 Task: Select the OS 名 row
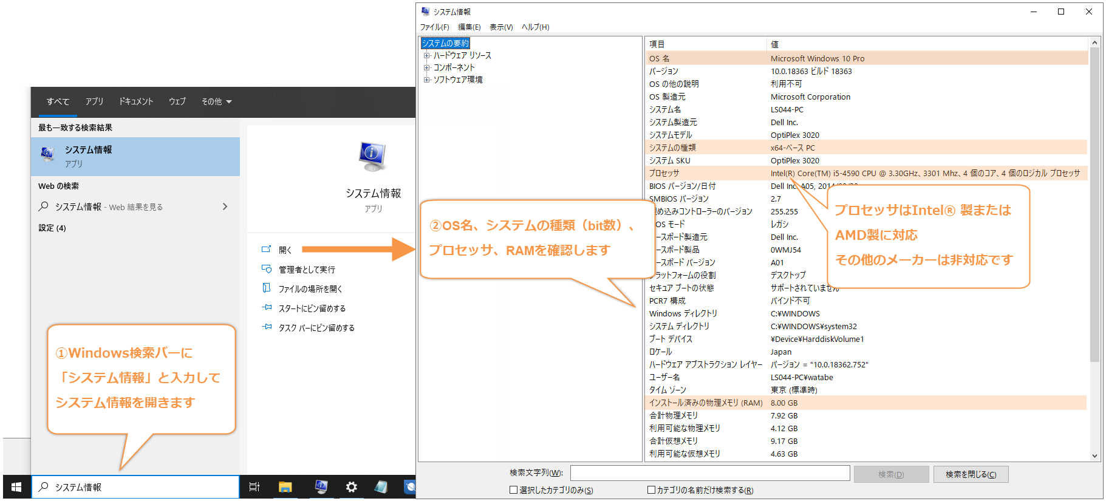pyautogui.click(x=867, y=59)
